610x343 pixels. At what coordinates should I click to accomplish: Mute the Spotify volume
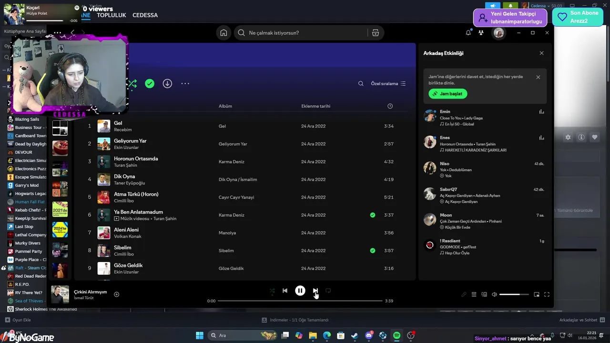pyautogui.click(x=494, y=294)
